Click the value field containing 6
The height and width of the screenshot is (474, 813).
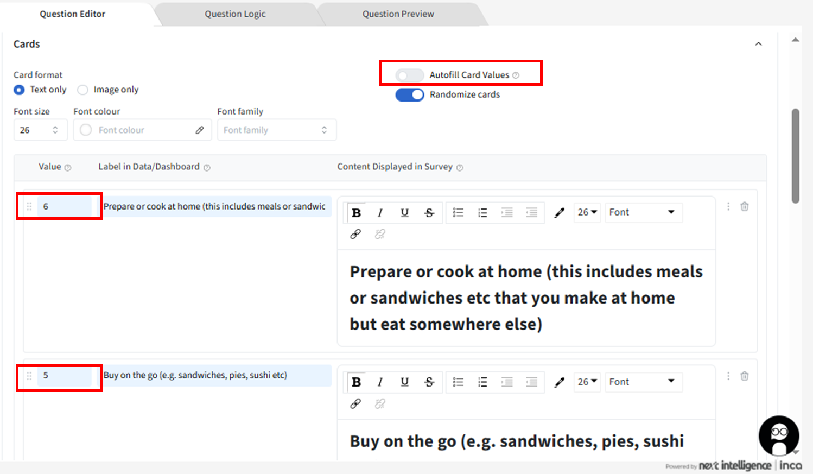click(x=64, y=206)
